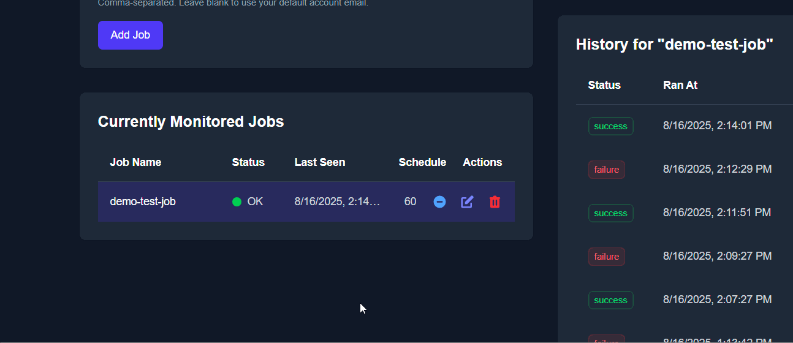Click success badge for 2:14:01 PM run
This screenshot has height=343, width=793.
click(611, 126)
